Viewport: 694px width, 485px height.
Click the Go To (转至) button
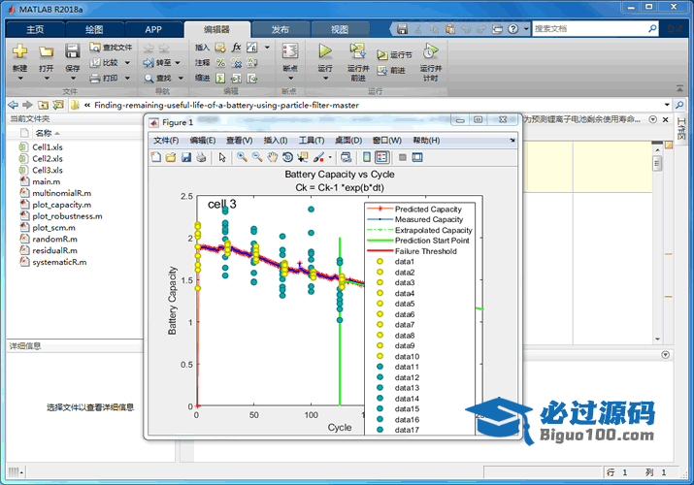click(x=157, y=63)
